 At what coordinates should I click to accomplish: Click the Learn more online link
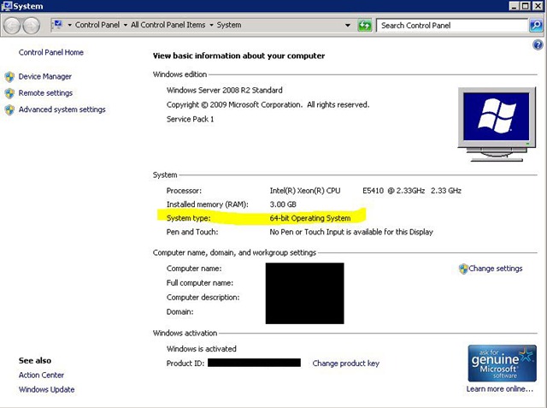(500, 389)
